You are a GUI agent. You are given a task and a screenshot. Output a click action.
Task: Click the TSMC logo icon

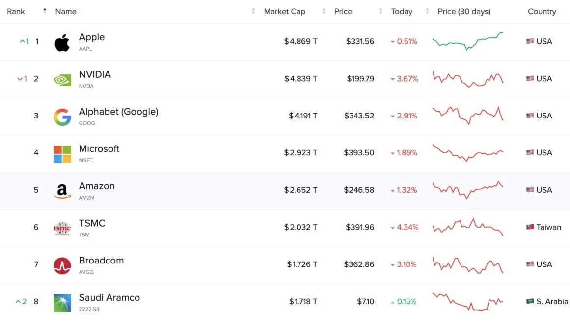pyautogui.click(x=62, y=229)
